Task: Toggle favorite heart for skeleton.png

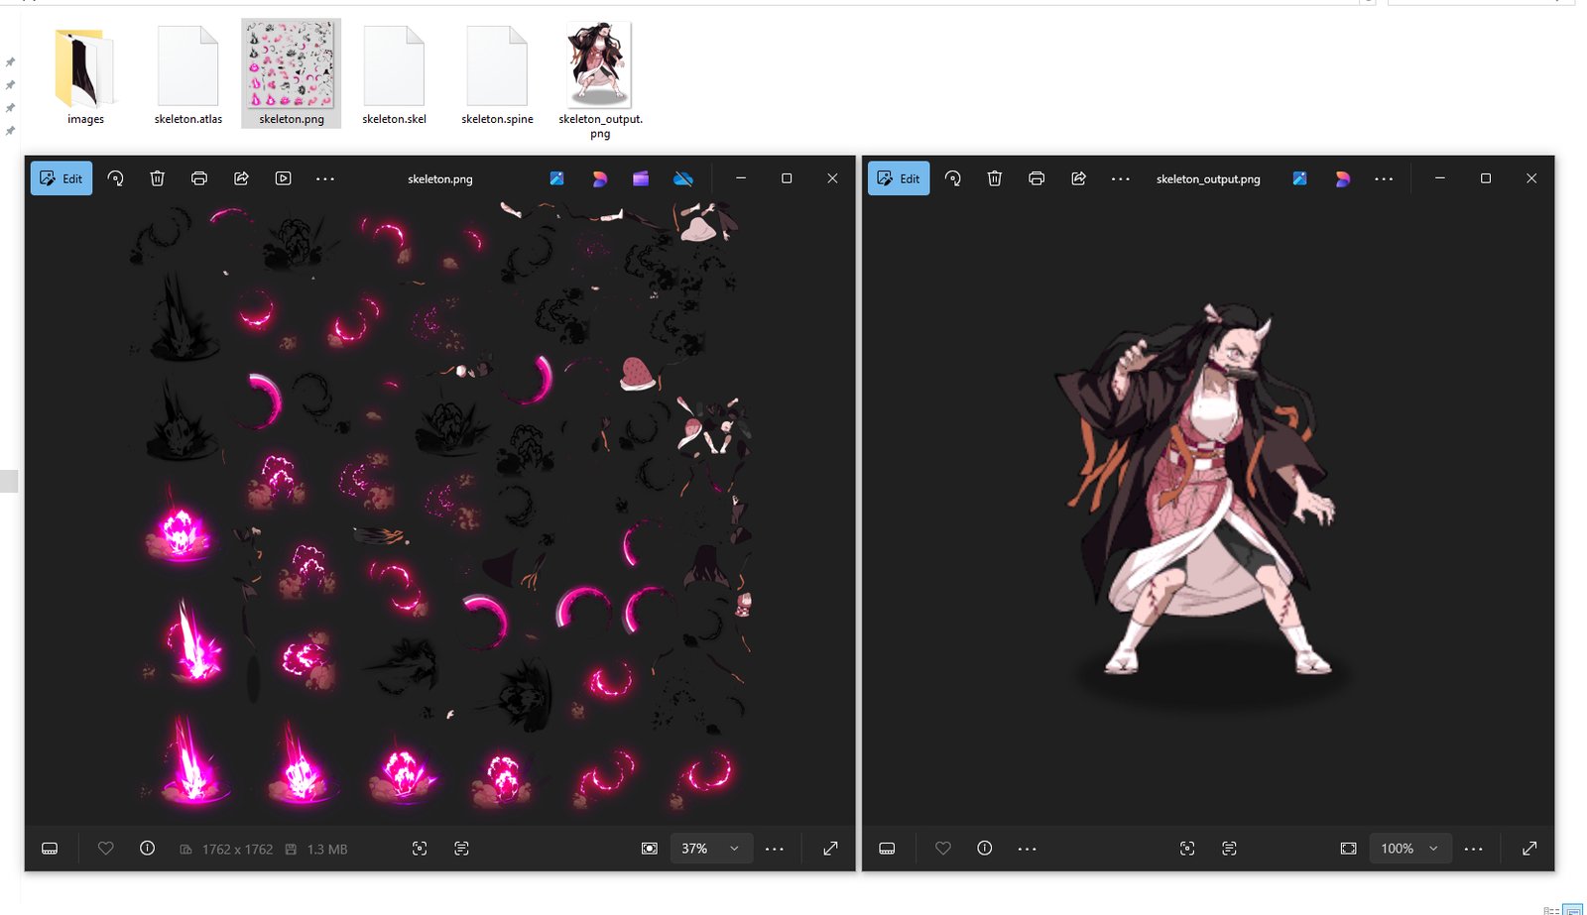Action: click(106, 849)
